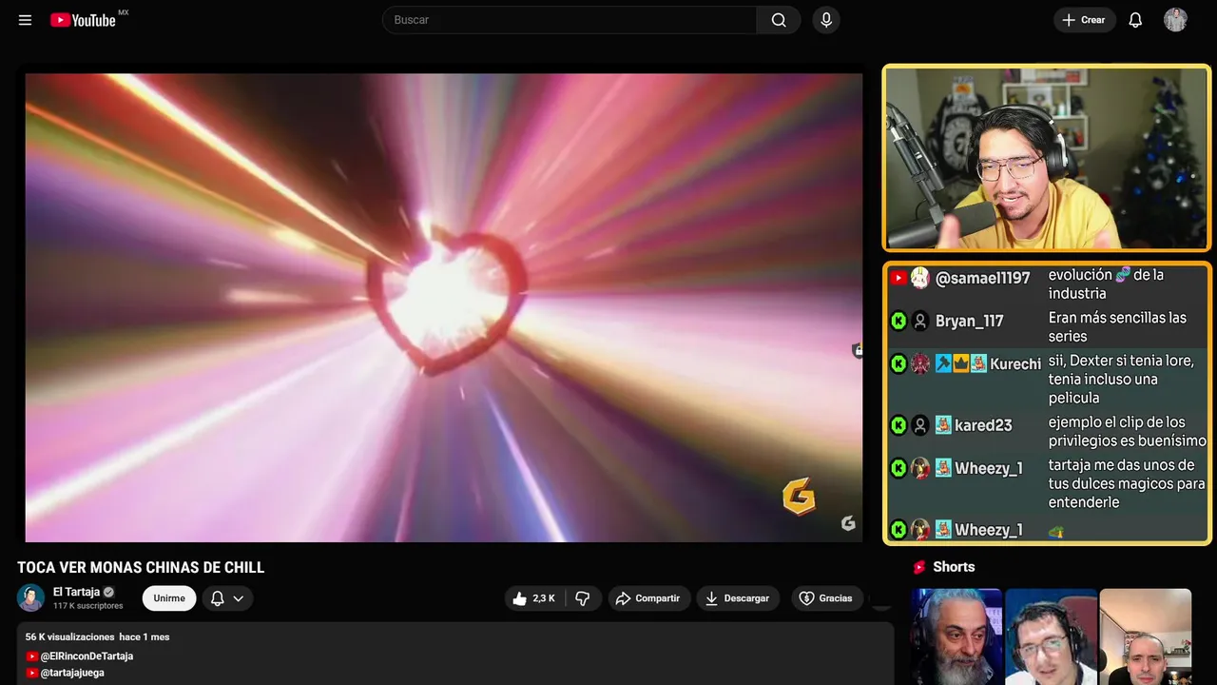
Task: Click the small G watermark in video corner
Action: coord(848,523)
